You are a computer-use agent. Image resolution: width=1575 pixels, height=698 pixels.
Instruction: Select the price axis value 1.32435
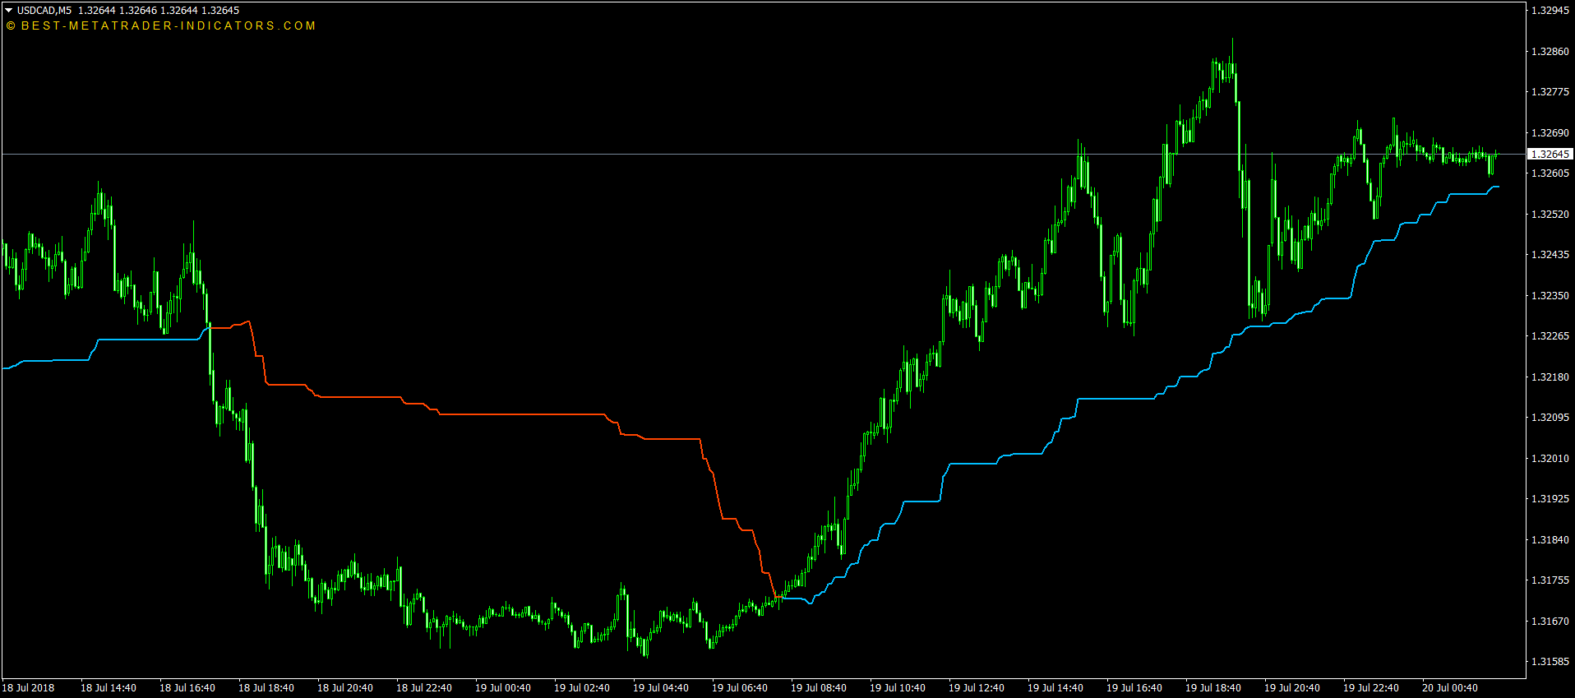click(x=1550, y=255)
